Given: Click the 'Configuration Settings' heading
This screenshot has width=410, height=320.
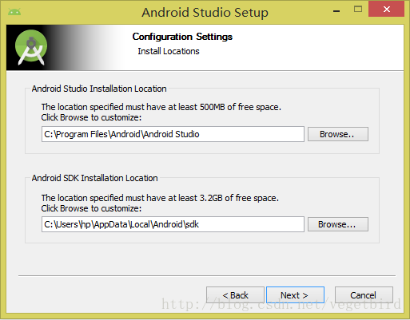Looking at the screenshot, I should pyautogui.click(x=182, y=37).
